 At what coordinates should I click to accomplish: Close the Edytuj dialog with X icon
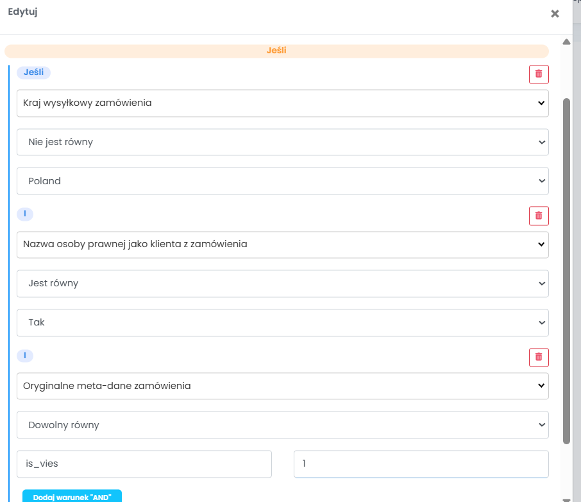click(x=555, y=13)
